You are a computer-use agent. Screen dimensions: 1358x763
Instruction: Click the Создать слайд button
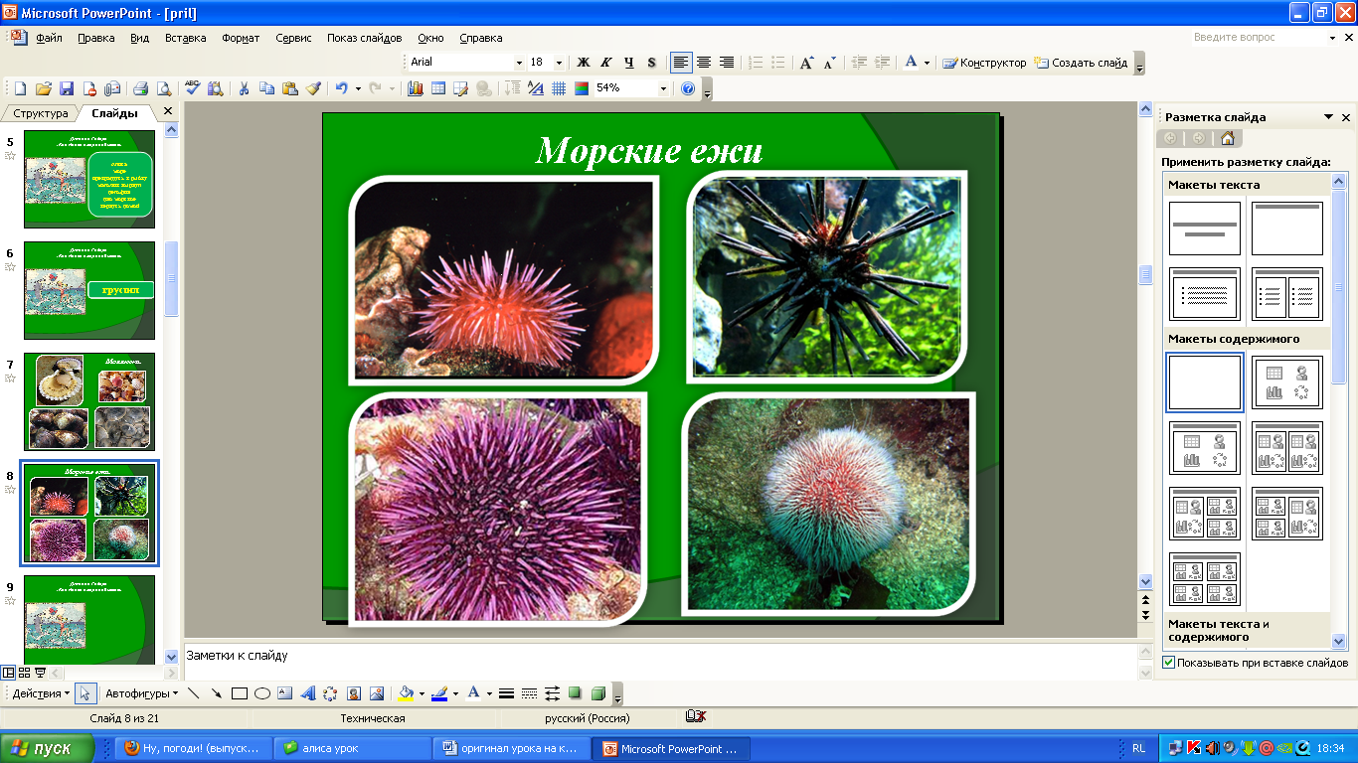pos(1081,63)
